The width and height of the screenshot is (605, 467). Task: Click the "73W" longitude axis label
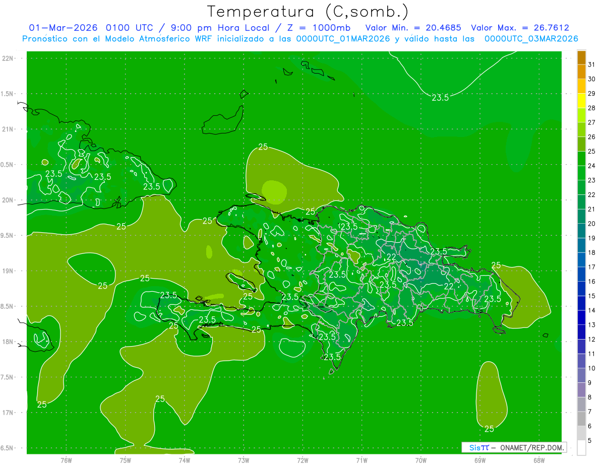[x=244, y=460]
